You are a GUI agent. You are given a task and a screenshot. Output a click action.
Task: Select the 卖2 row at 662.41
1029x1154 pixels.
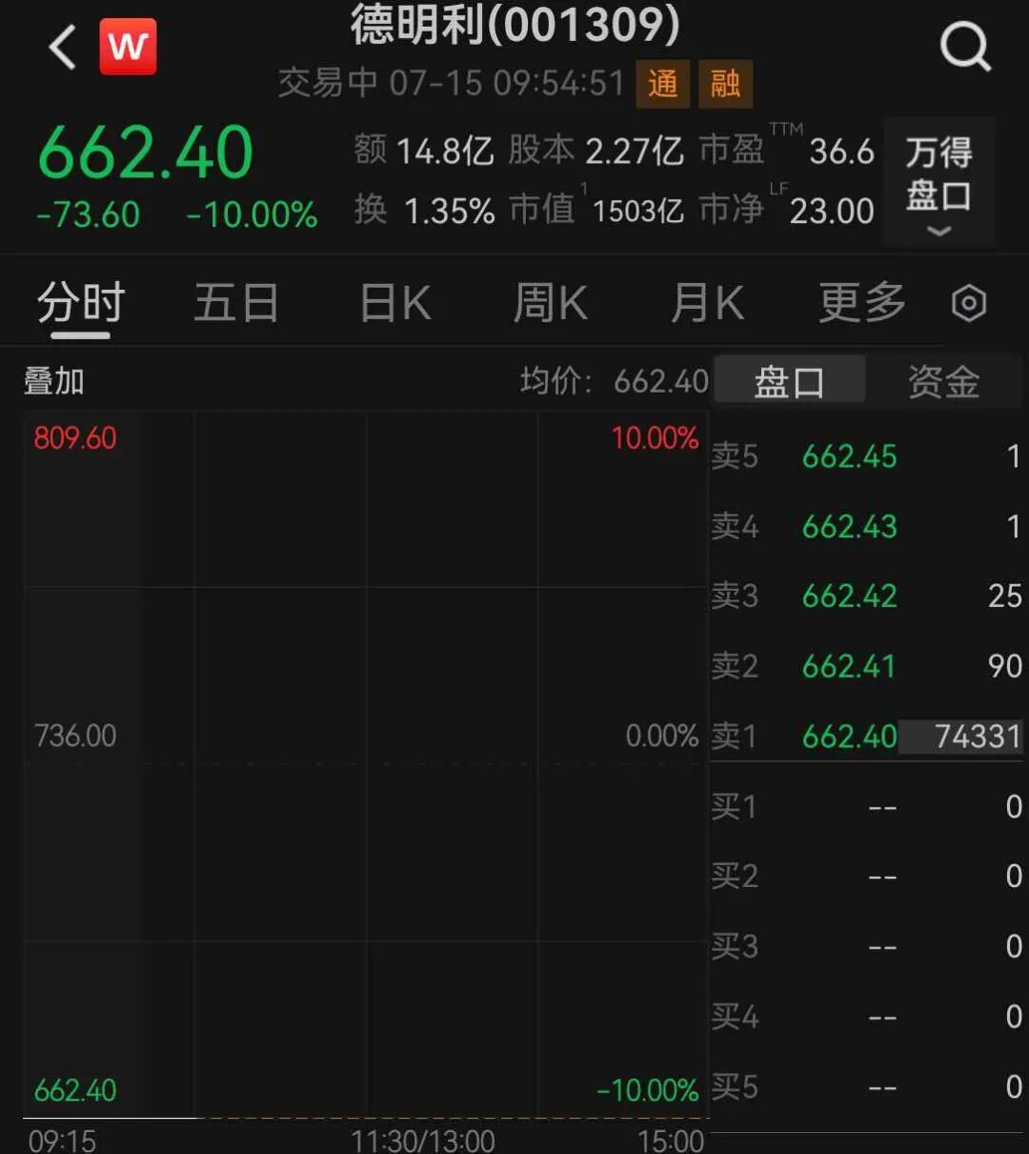[867, 666]
